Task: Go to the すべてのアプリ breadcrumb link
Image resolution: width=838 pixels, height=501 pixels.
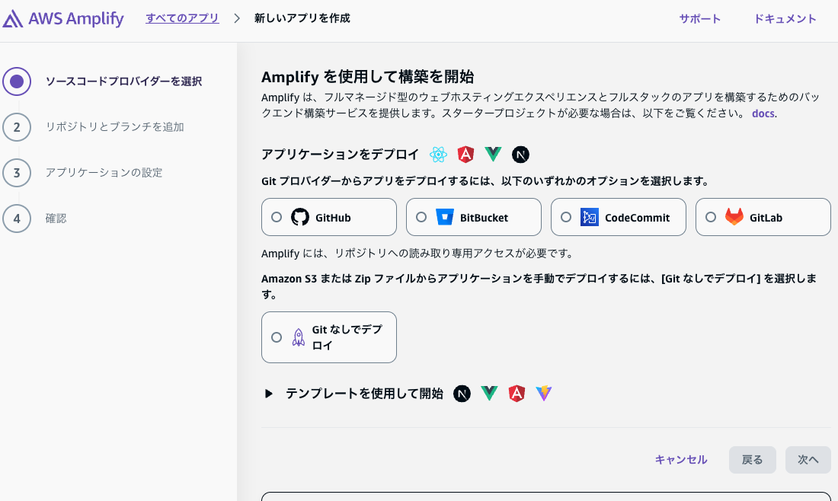Action: tap(182, 18)
